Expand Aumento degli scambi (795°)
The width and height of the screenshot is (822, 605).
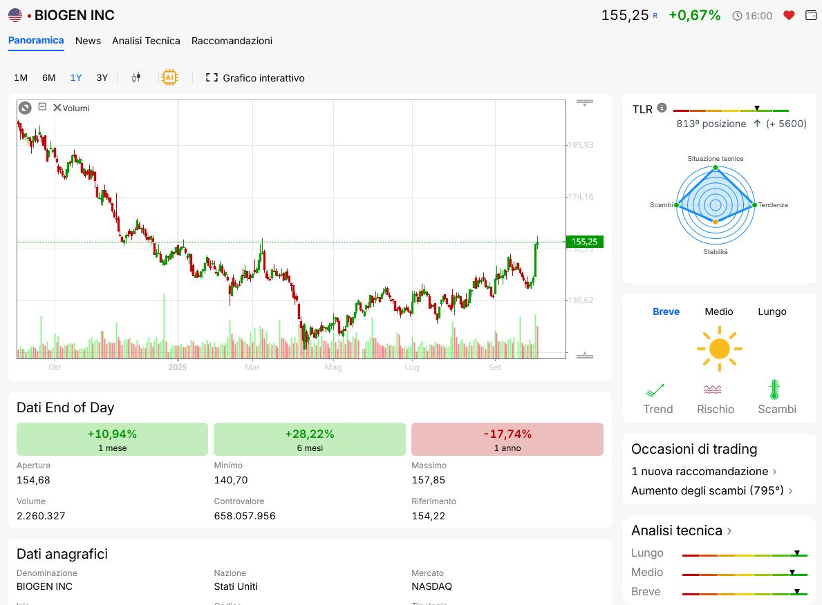click(x=711, y=490)
